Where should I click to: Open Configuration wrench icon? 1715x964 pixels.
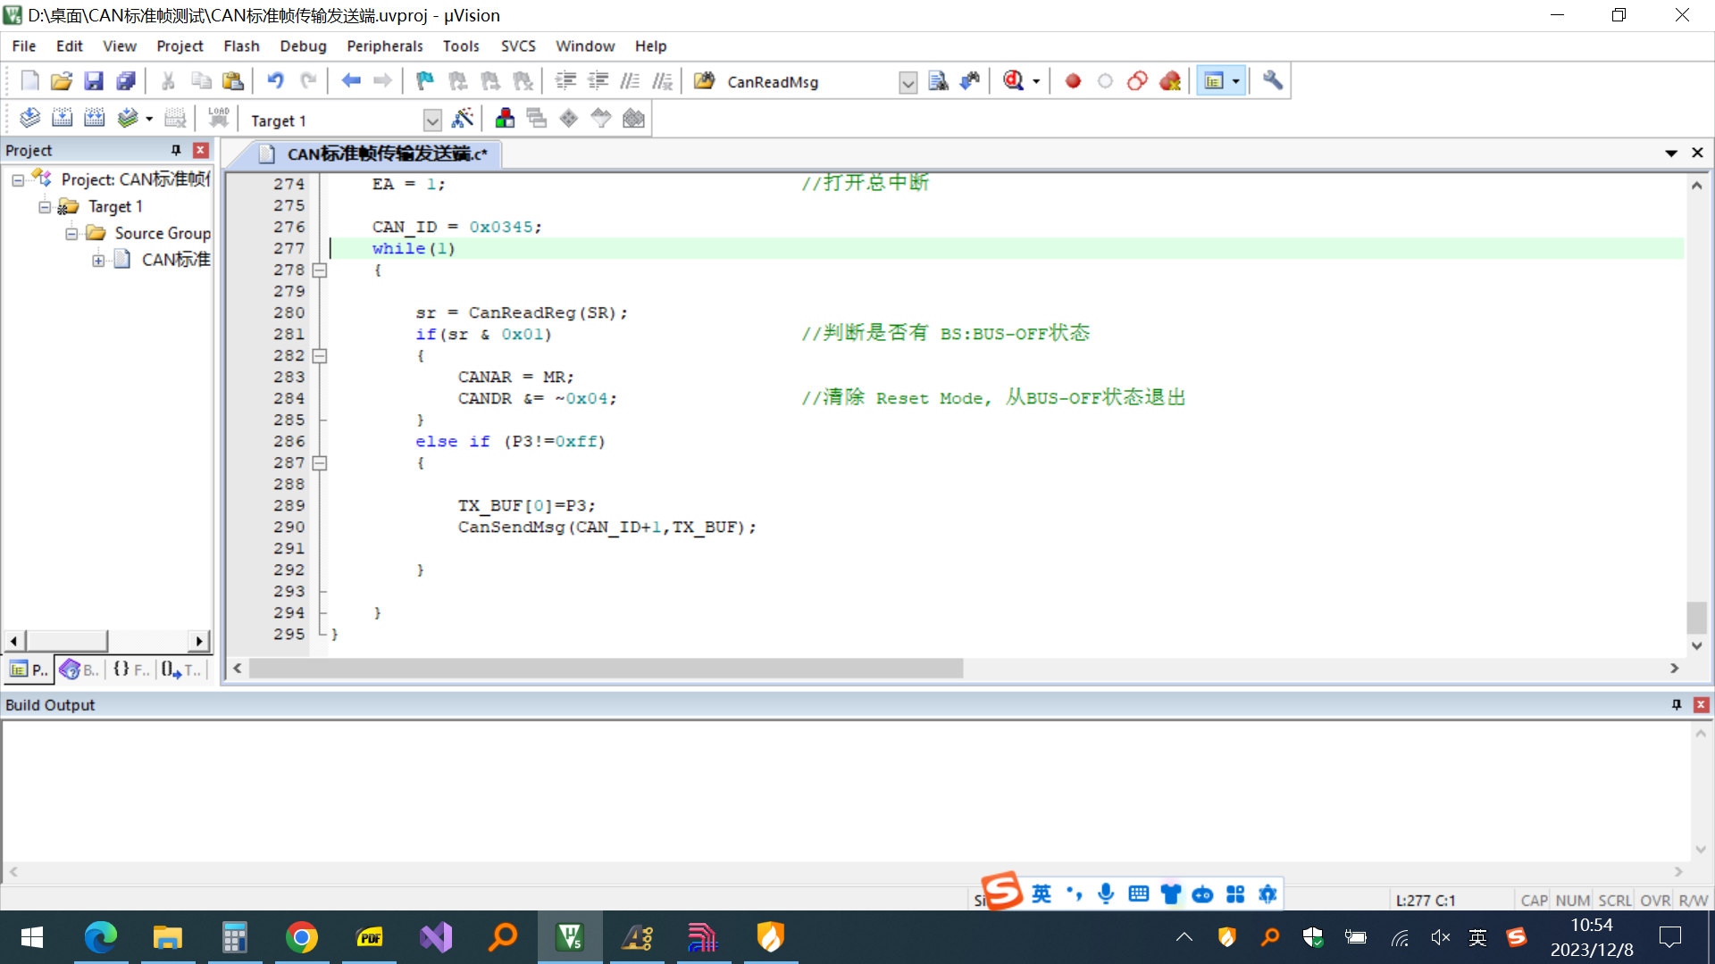pyautogui.click(x=1272, y=81)
